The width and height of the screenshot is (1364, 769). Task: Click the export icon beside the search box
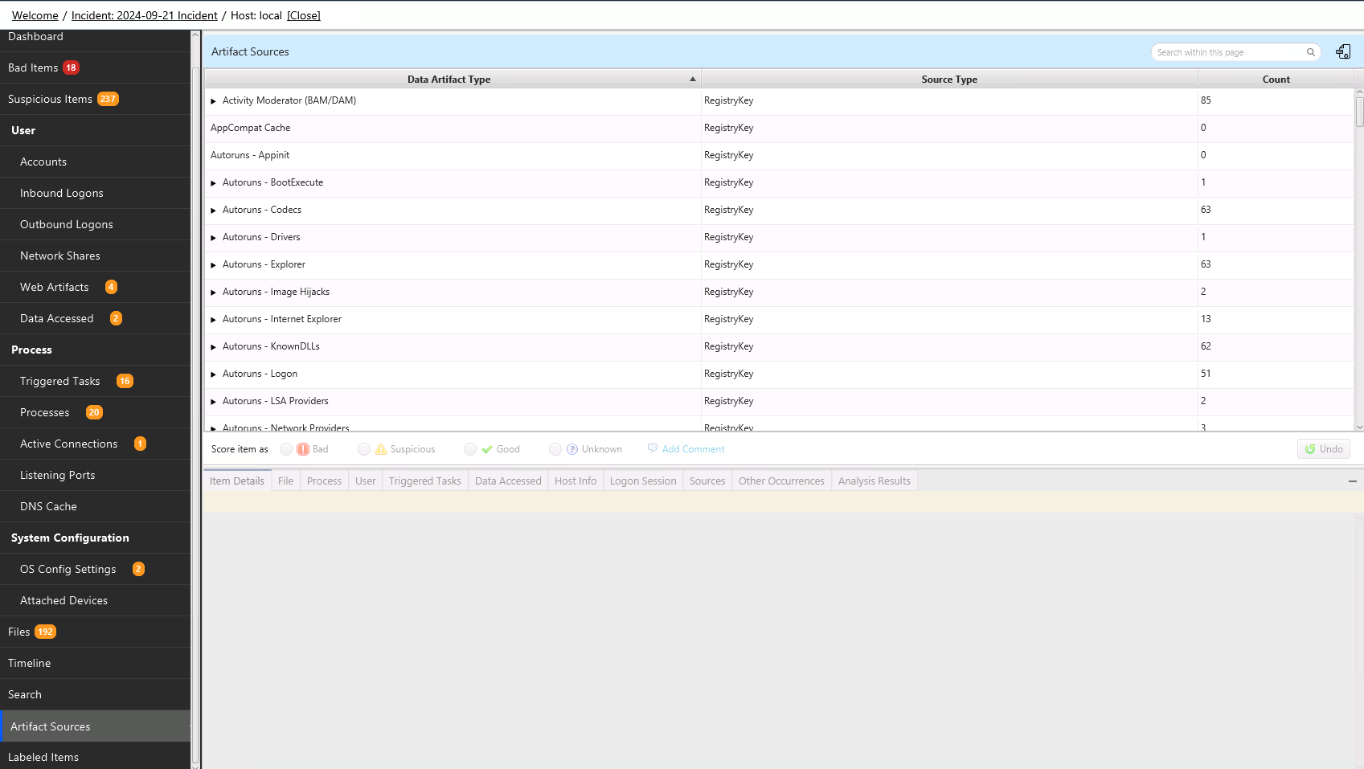[x=1342, y=52]
